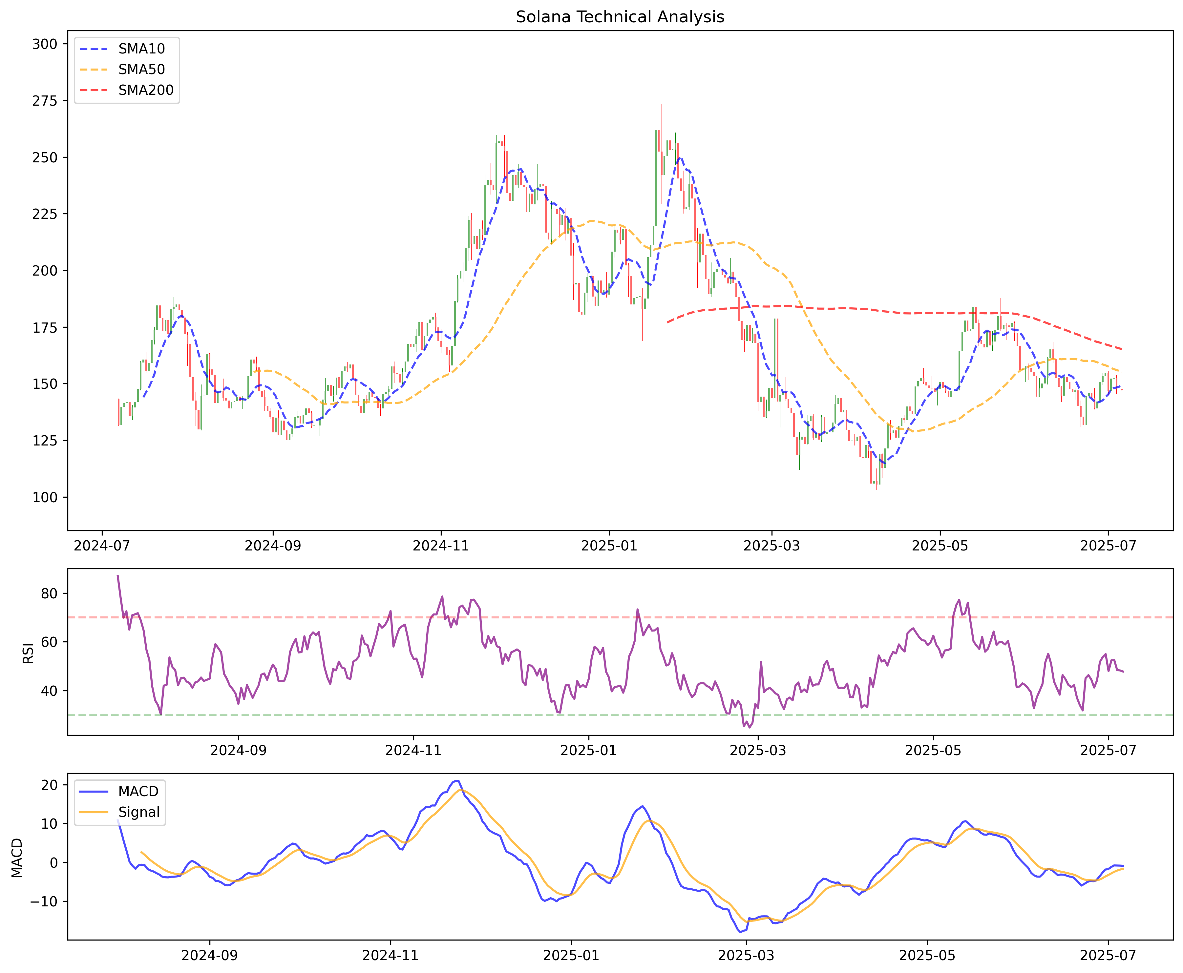Click the Signal legend entry in the bottom panel
Image resolution: width=1183 pixels, height=973 pixels.
138,812
